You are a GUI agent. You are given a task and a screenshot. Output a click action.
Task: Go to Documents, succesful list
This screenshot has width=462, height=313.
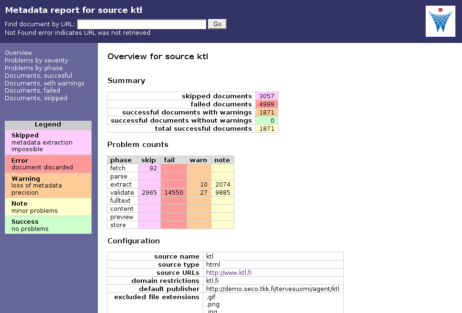[38, 76]
